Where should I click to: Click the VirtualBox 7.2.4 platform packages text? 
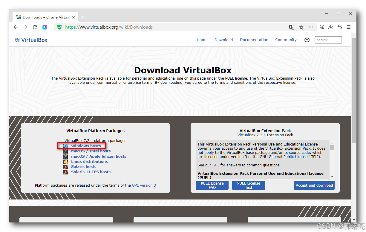(95, 141)
